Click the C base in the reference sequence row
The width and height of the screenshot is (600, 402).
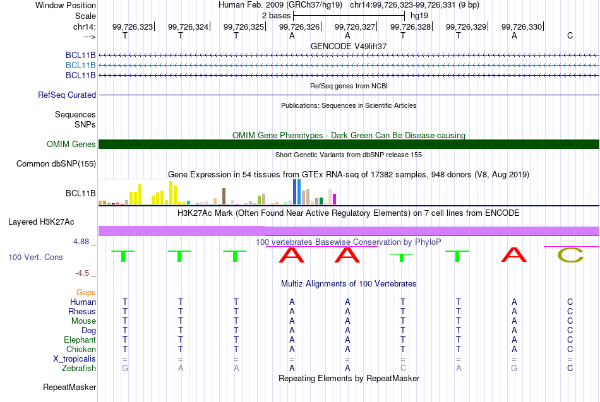point(570,35)
